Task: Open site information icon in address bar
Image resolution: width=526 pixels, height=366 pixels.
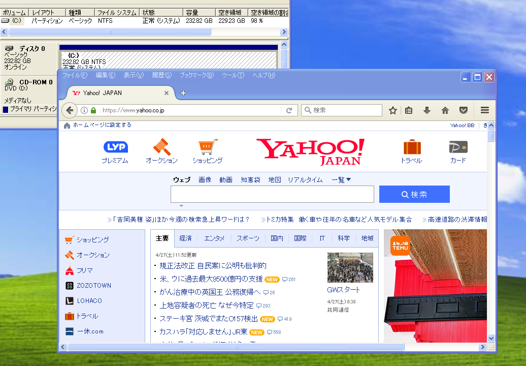Action: pyautogui.click(x=84, y=110)
